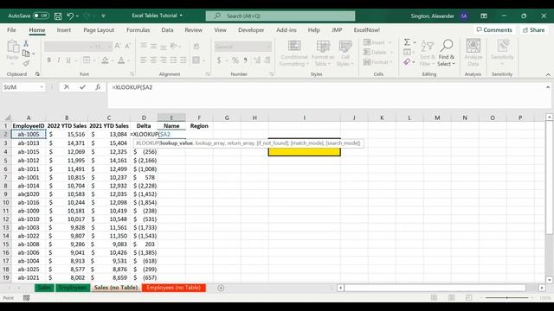554x311 pixels.
Task: Click the Insert Function fx icon
Action: (x=98, y=87)
